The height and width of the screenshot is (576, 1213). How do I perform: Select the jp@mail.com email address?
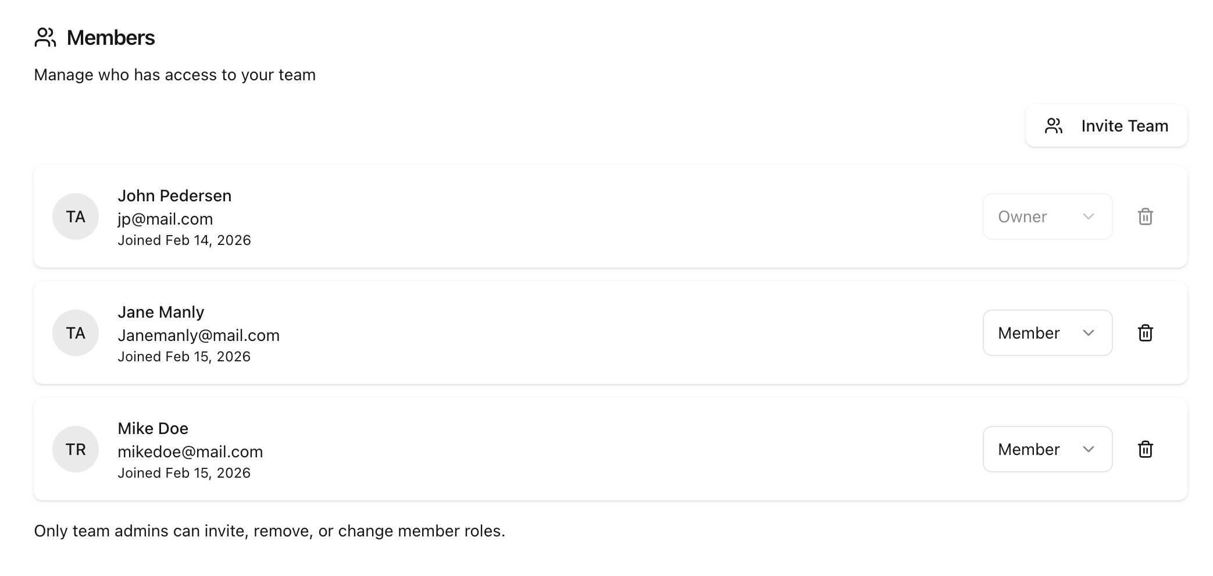click(x=165, y=219)
